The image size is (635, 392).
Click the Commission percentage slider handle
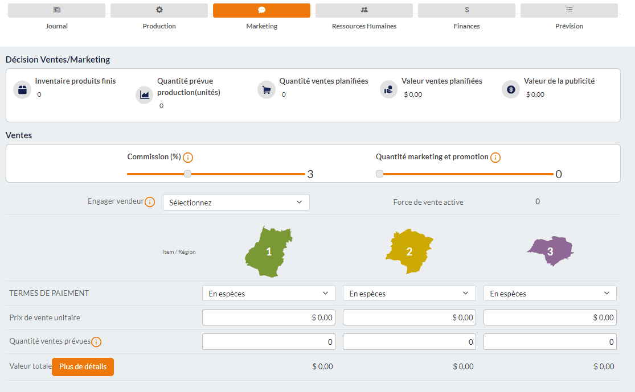[187, 174]
